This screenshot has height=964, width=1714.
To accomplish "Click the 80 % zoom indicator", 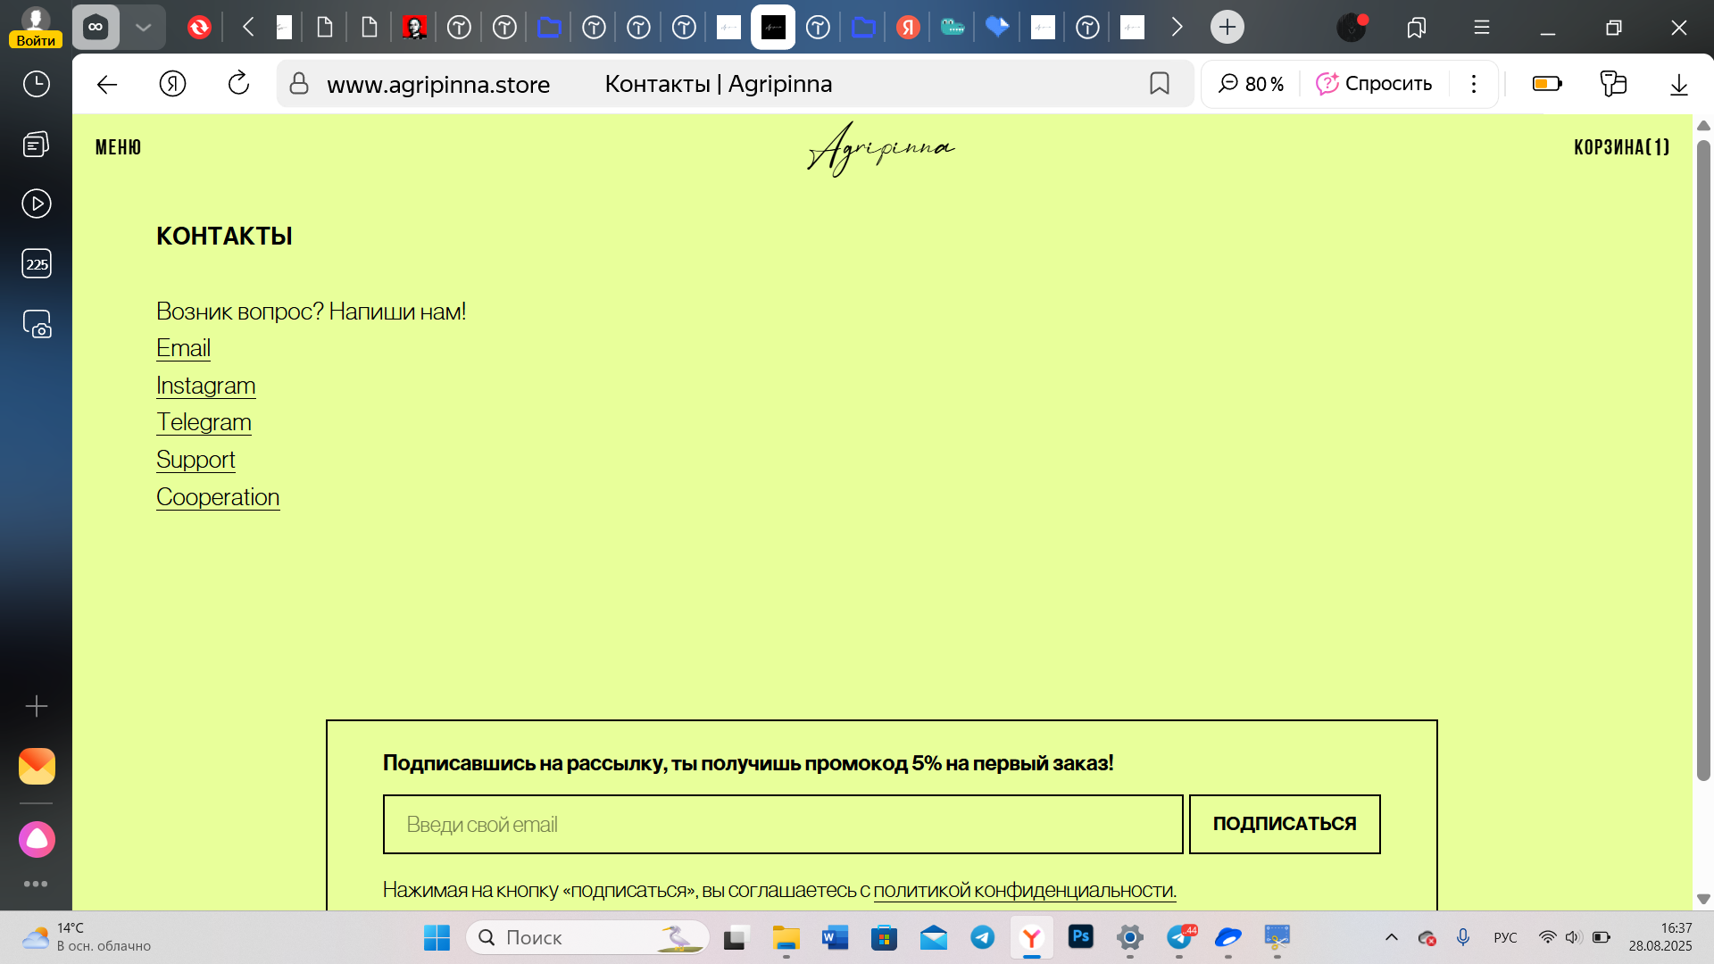I will click(1252, 84).
